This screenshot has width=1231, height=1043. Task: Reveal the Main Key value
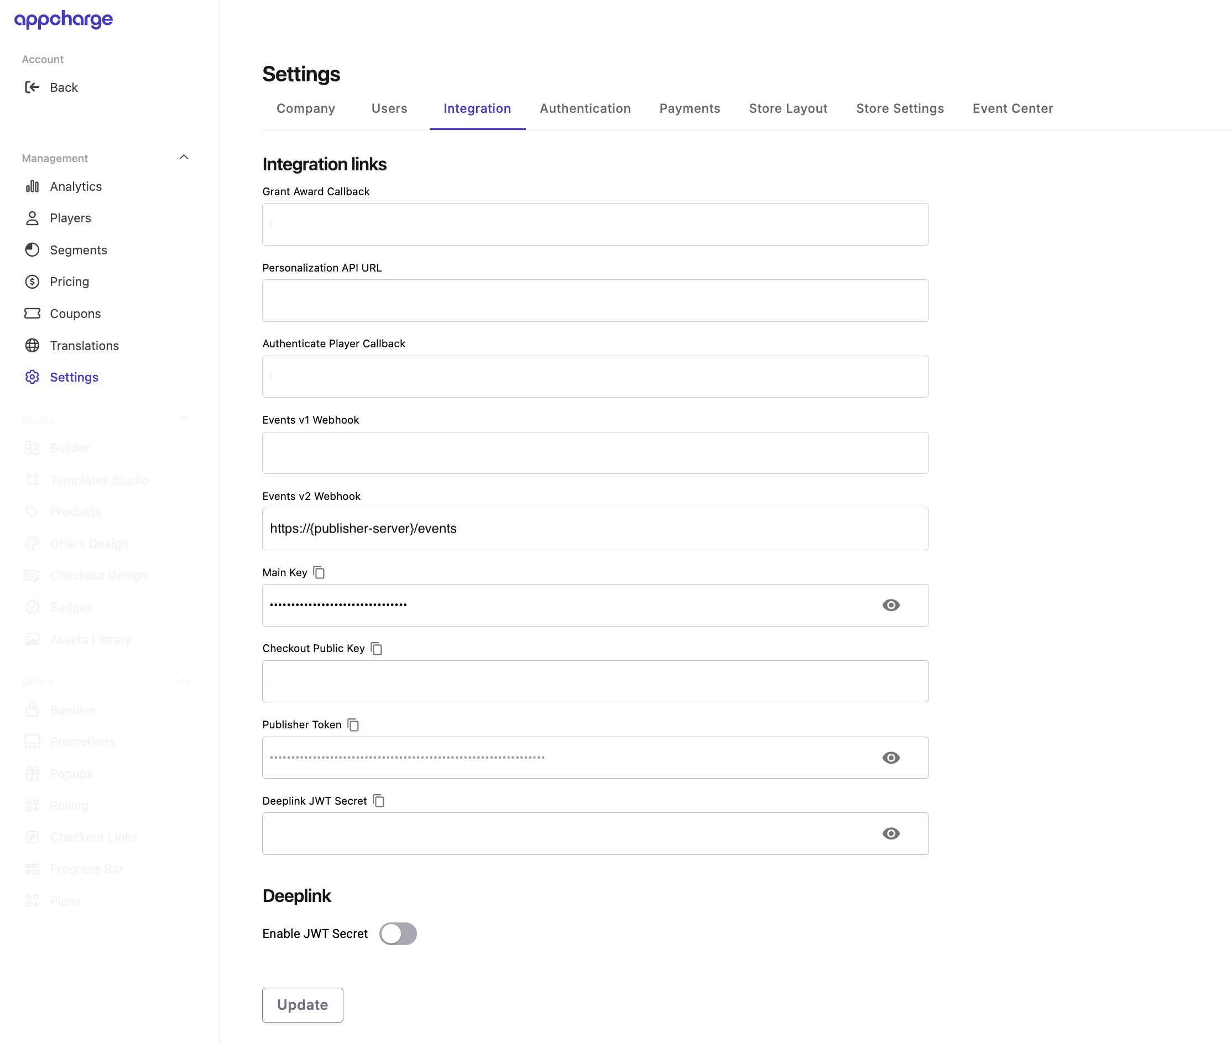tap(890, 606)
